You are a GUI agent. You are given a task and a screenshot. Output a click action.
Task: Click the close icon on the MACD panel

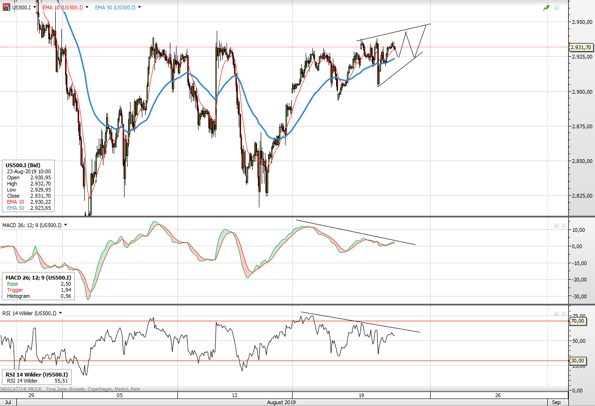563,225
